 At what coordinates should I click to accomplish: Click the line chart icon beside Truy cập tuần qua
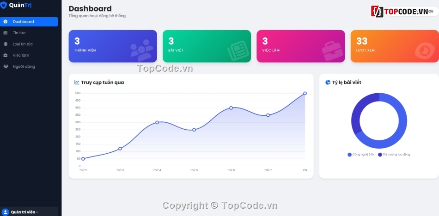point(77,82)
